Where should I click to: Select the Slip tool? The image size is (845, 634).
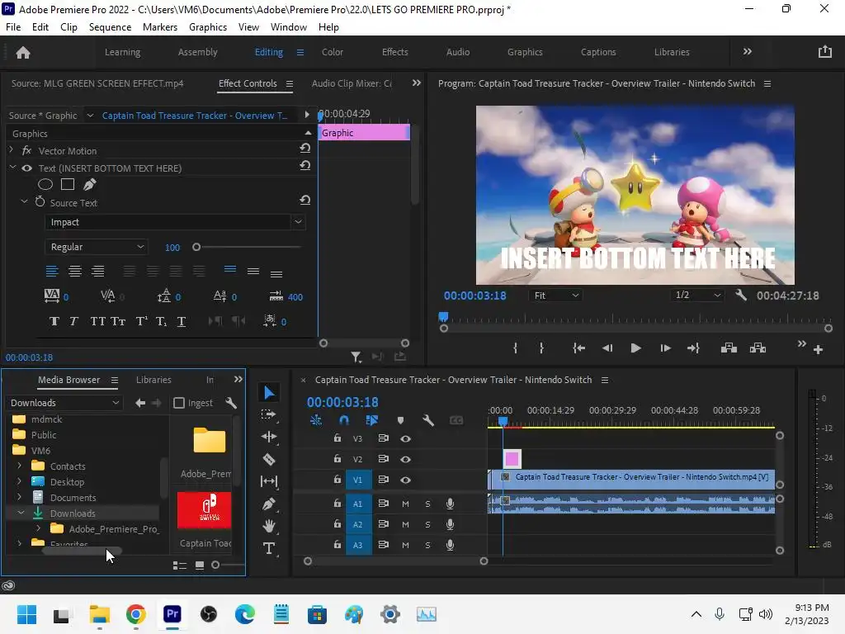(x=268, y=481)
